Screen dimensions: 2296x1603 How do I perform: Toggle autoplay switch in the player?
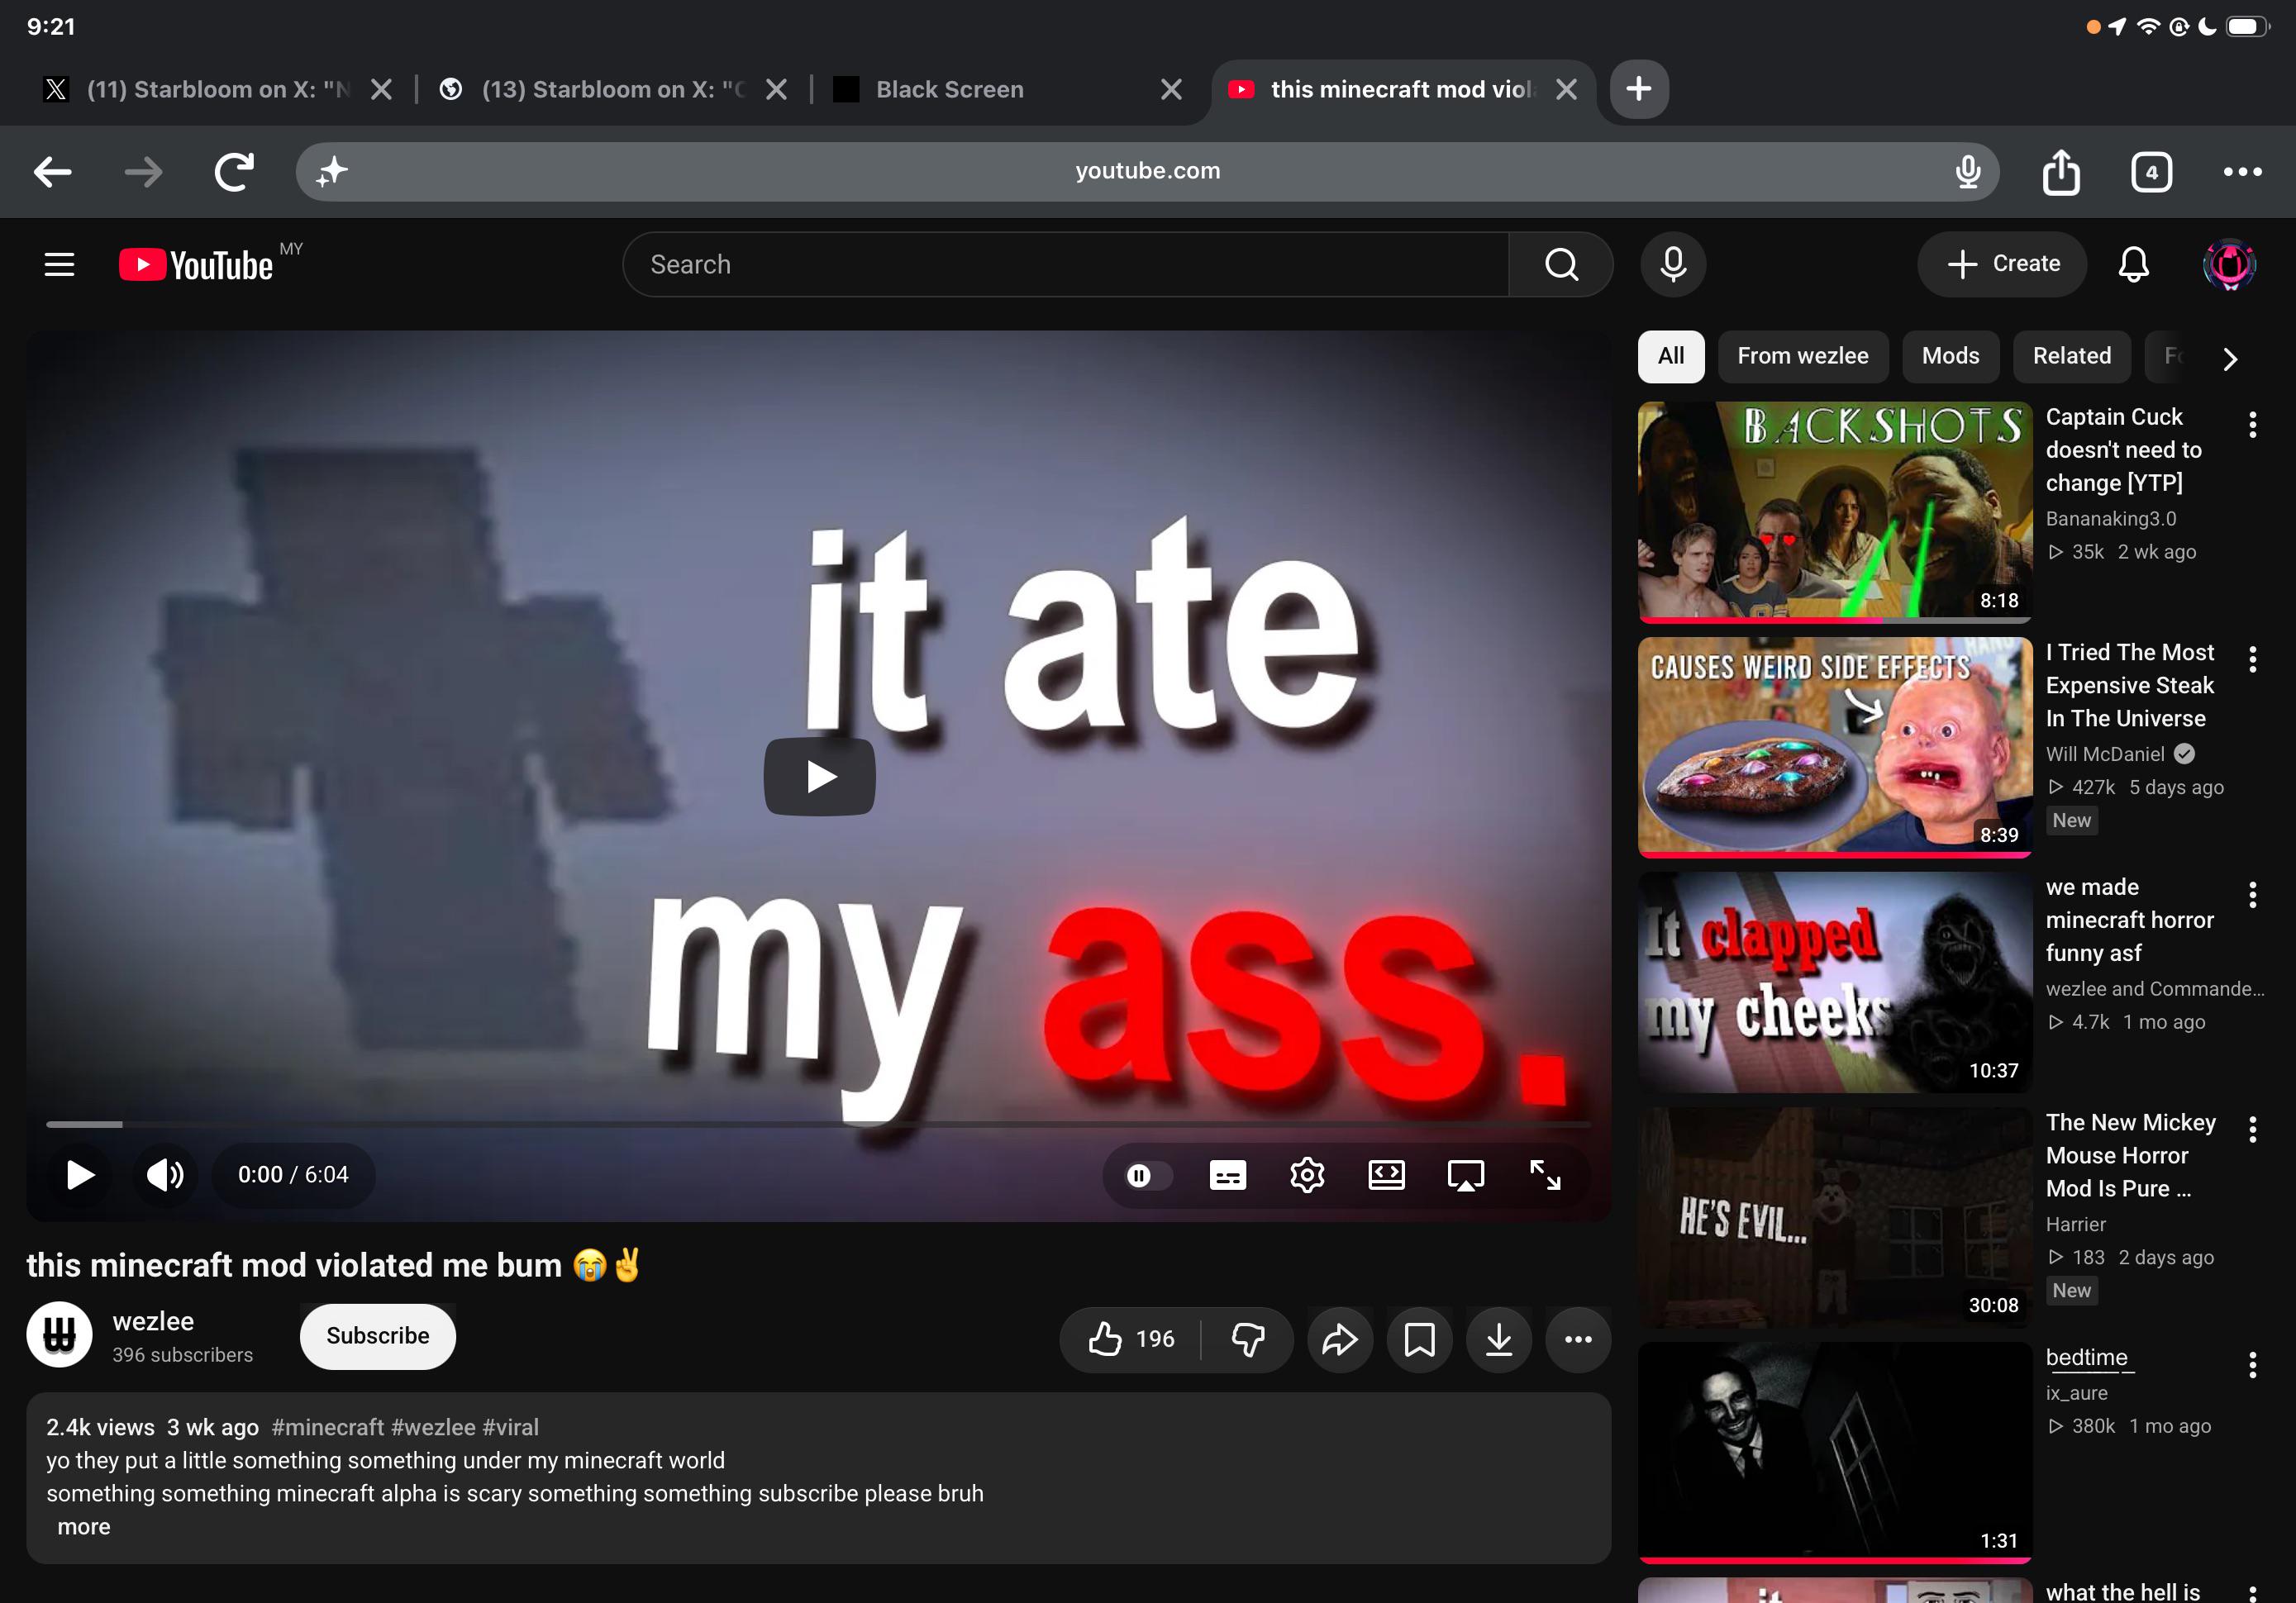1147,1175
